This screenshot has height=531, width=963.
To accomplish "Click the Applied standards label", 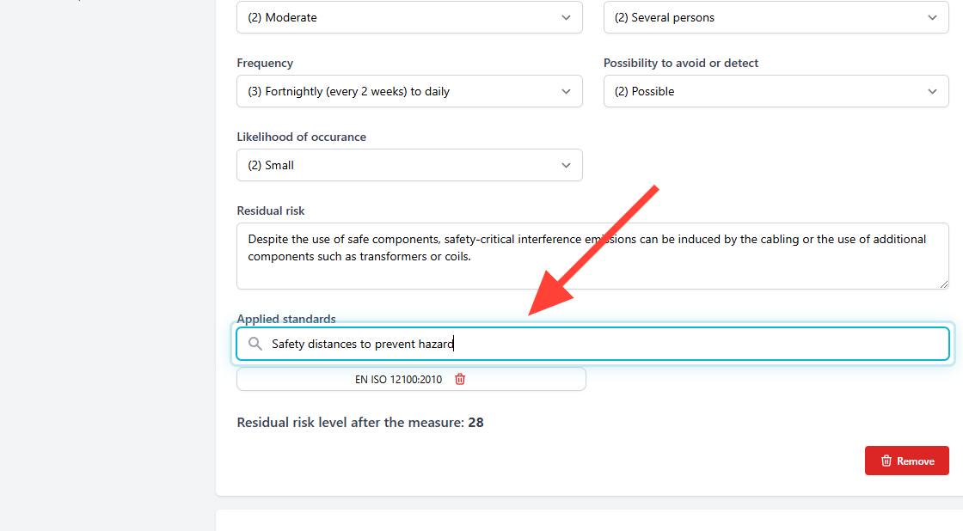I will pyautogui.click(x=286, y=319).
